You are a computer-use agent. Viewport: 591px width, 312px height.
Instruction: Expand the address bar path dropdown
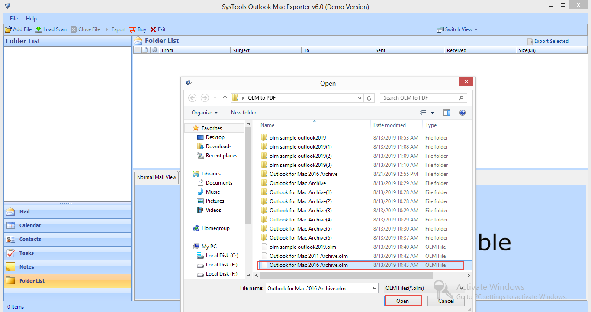[x=360, y=98]
